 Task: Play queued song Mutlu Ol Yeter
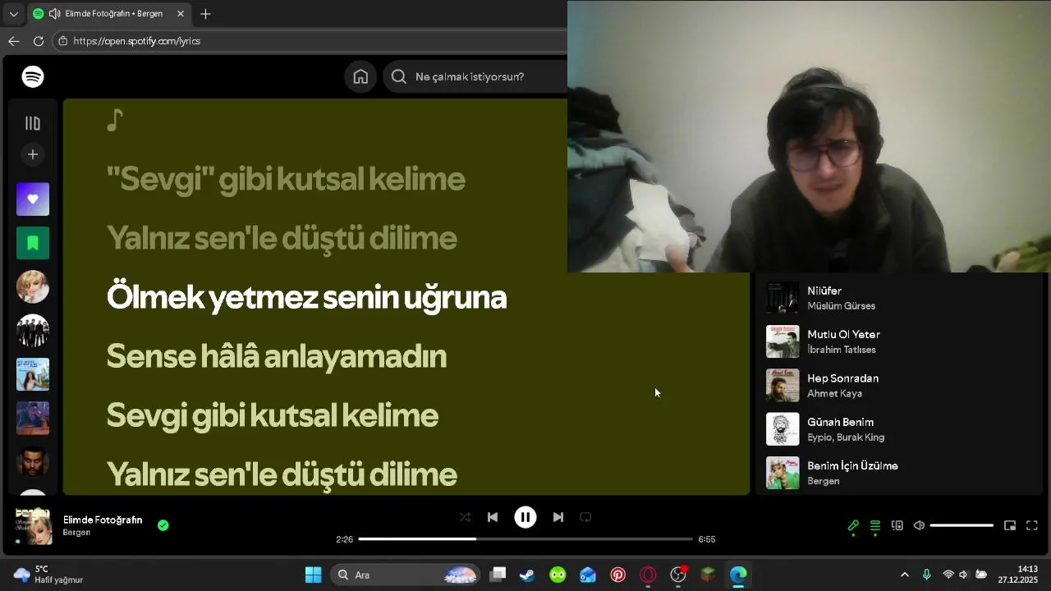[843, 334]
